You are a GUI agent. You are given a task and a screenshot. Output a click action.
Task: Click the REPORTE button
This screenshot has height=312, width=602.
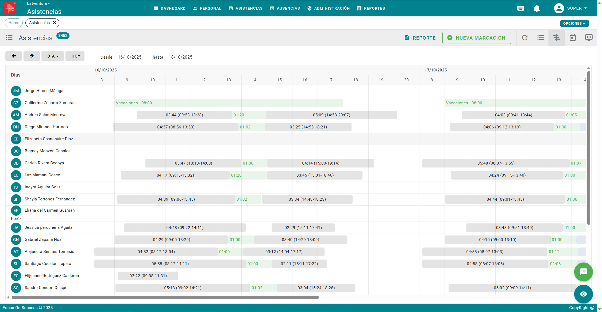(x=420, y=38)
